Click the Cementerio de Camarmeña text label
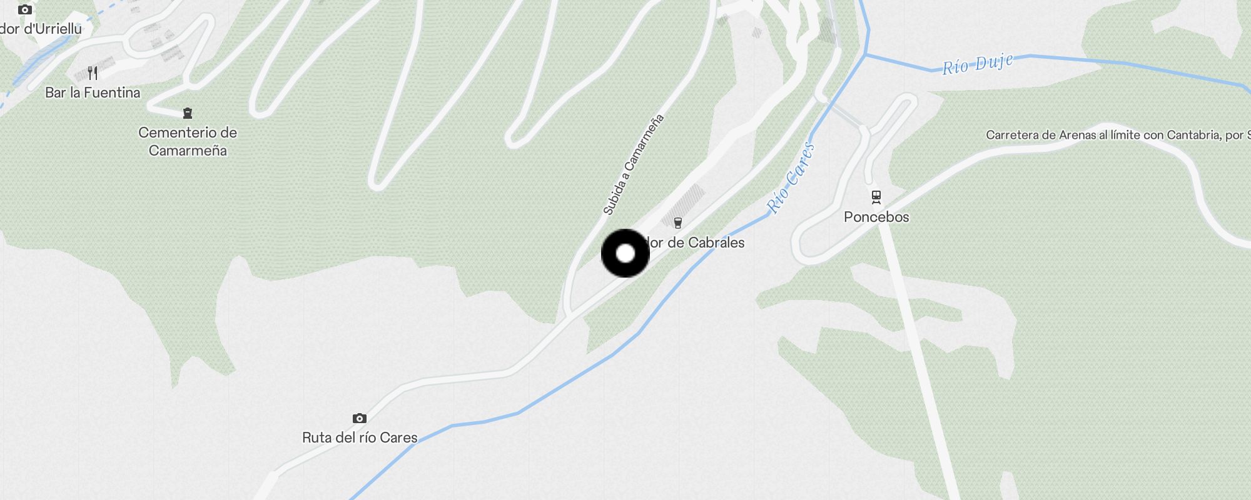The height and width of the screenshot is (500, 1251). coord(188,141)
